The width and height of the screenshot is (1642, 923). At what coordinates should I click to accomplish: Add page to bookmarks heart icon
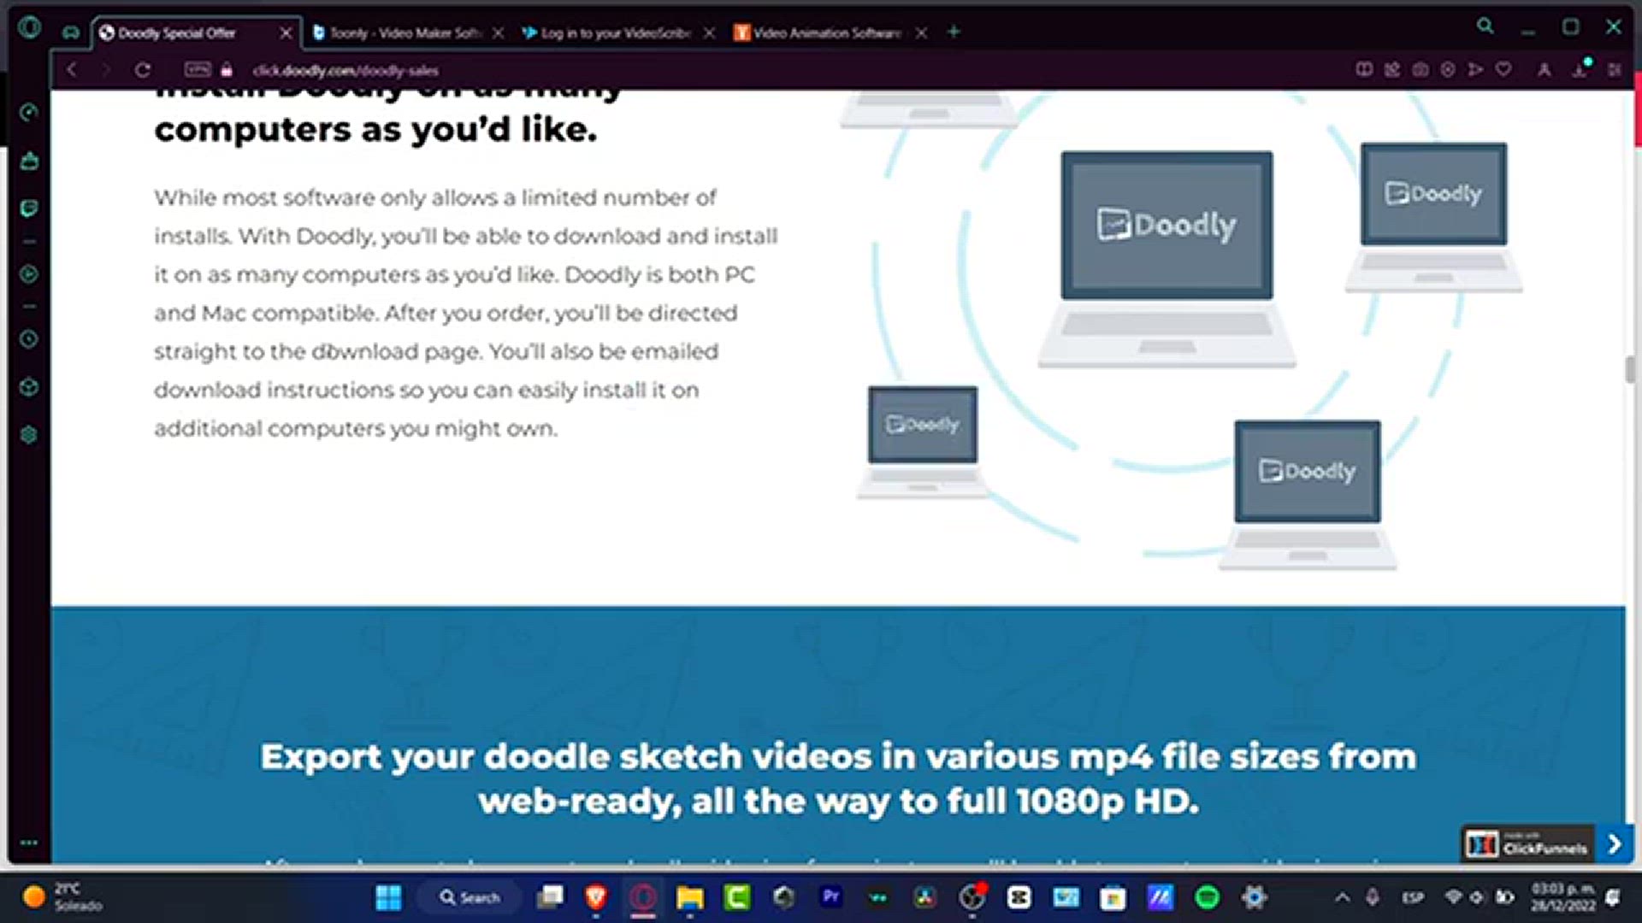tap(1503, 70)
